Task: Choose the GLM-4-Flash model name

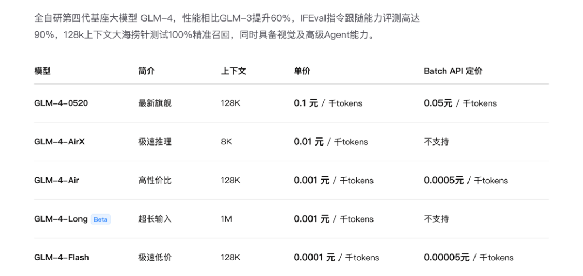Action: tap(62, 257)
